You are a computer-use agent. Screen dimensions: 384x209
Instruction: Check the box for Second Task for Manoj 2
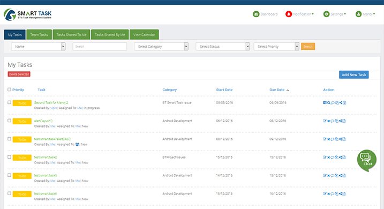click(x=9, y=102)
